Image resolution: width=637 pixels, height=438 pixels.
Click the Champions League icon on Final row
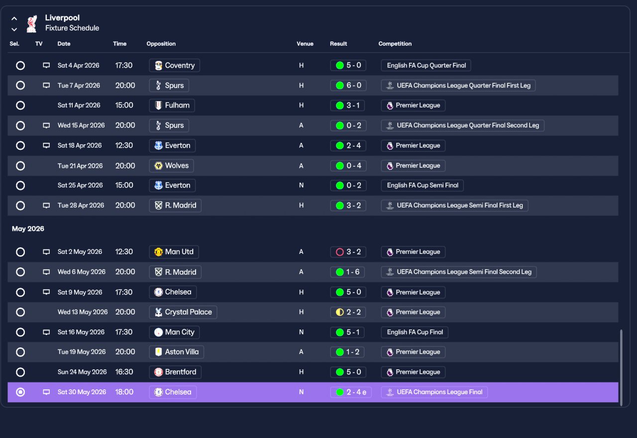coord(390,392)
